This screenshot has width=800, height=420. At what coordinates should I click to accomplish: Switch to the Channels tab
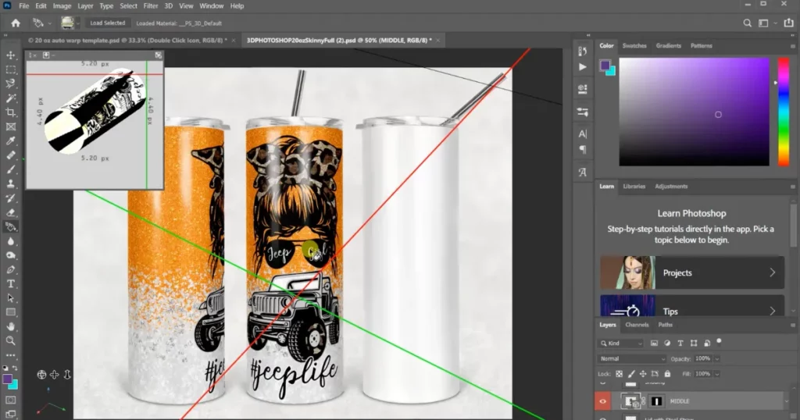click(x=637, y=325)
